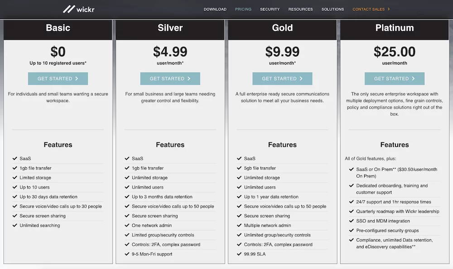Viewport: 453px width, 269px height.
Task: Click the chevron in Platinum's Get Started button
Action: point(413,78)
